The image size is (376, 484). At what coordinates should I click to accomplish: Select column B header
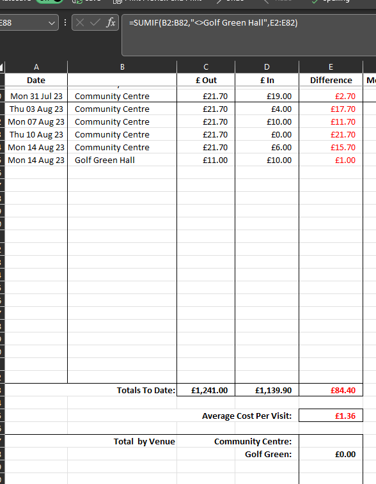(x=122, y=67)
